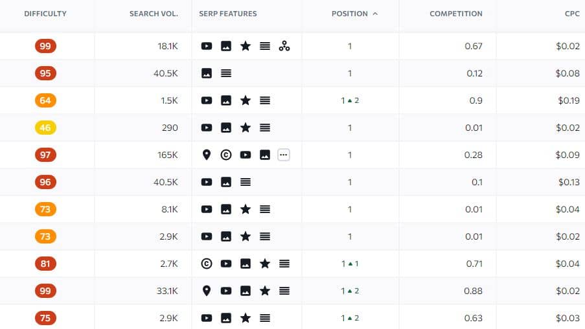Click the related searches icon in 18.1K row

click(284, 46)
